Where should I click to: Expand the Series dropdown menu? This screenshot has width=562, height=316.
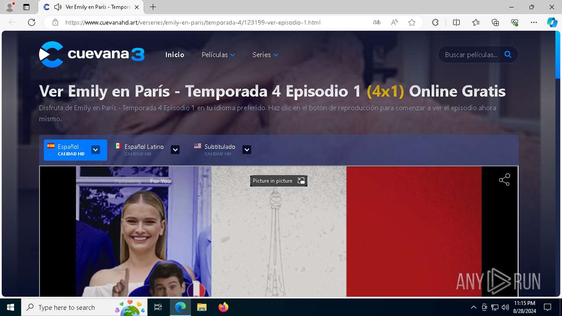[265, 55]
